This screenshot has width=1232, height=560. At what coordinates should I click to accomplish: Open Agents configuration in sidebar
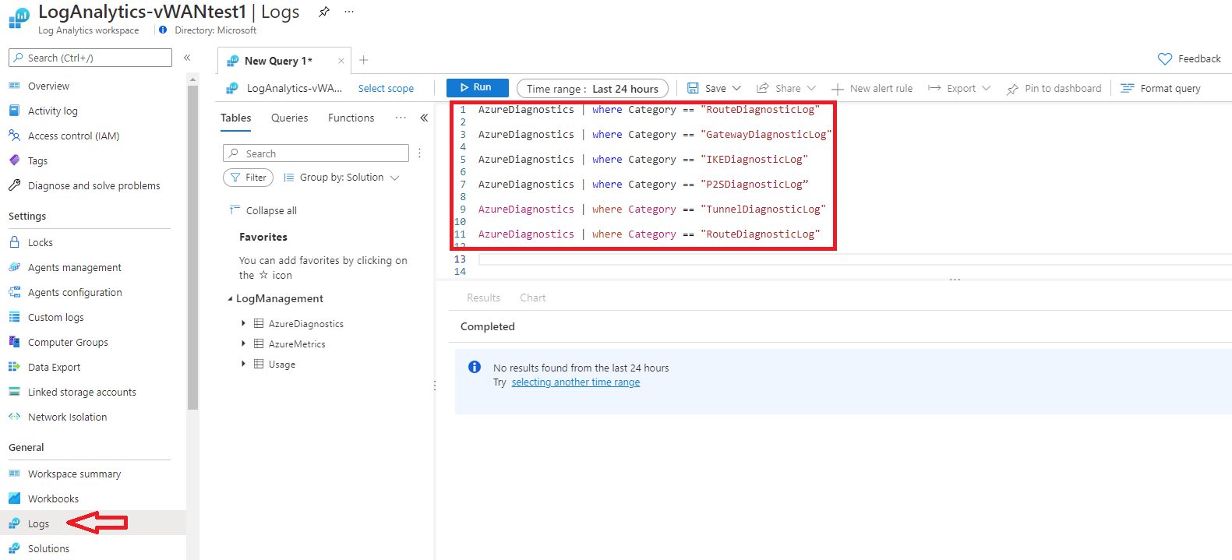(75, 292)
